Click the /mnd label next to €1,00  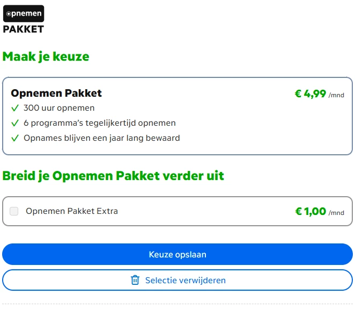pyautogui.click(x=336, y=213)
